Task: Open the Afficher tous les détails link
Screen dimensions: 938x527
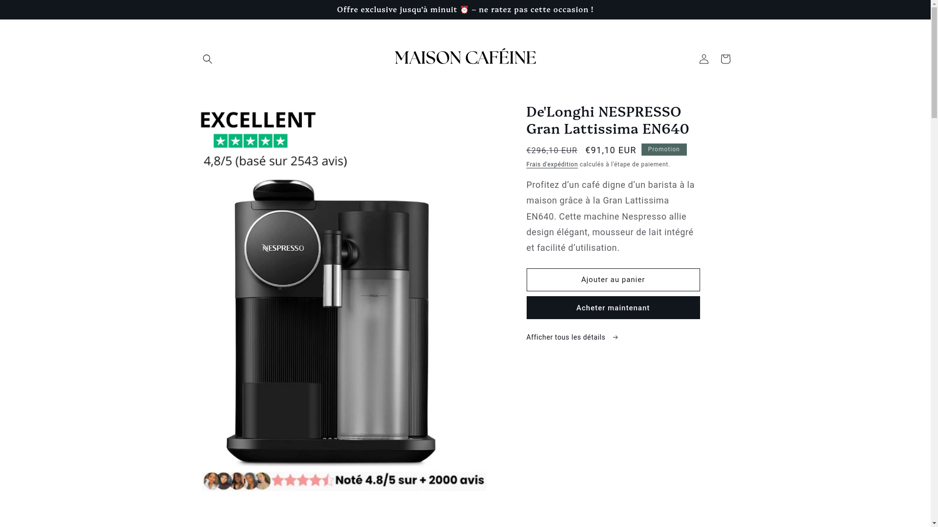Action: pyautogui.click(x=572, y=338)
